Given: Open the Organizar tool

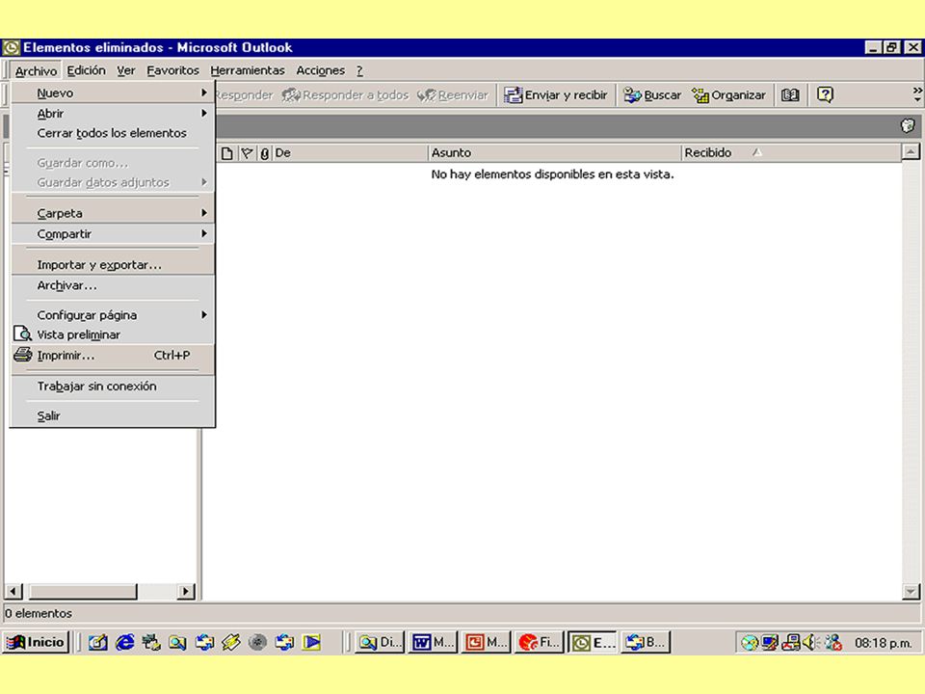Looking at the screenshot, I should pos(728,95).
